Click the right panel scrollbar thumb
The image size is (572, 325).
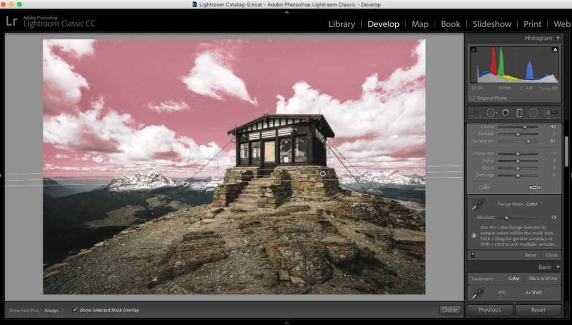(566, 151)
